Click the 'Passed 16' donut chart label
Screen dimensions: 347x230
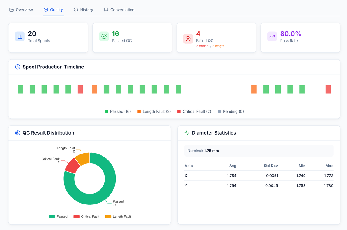[x=118, y=203]
